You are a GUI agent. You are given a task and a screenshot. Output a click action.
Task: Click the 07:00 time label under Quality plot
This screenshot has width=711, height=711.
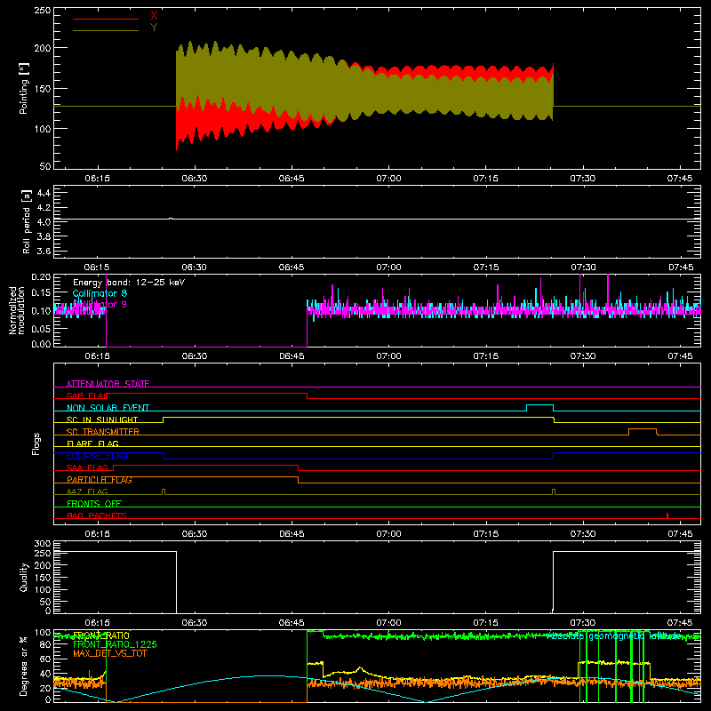[388, 623]
